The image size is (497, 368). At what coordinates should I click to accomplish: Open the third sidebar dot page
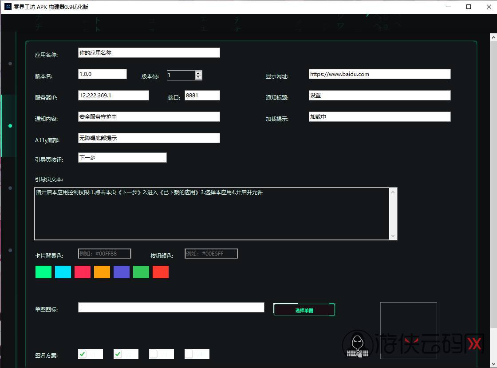pos(10,188)
